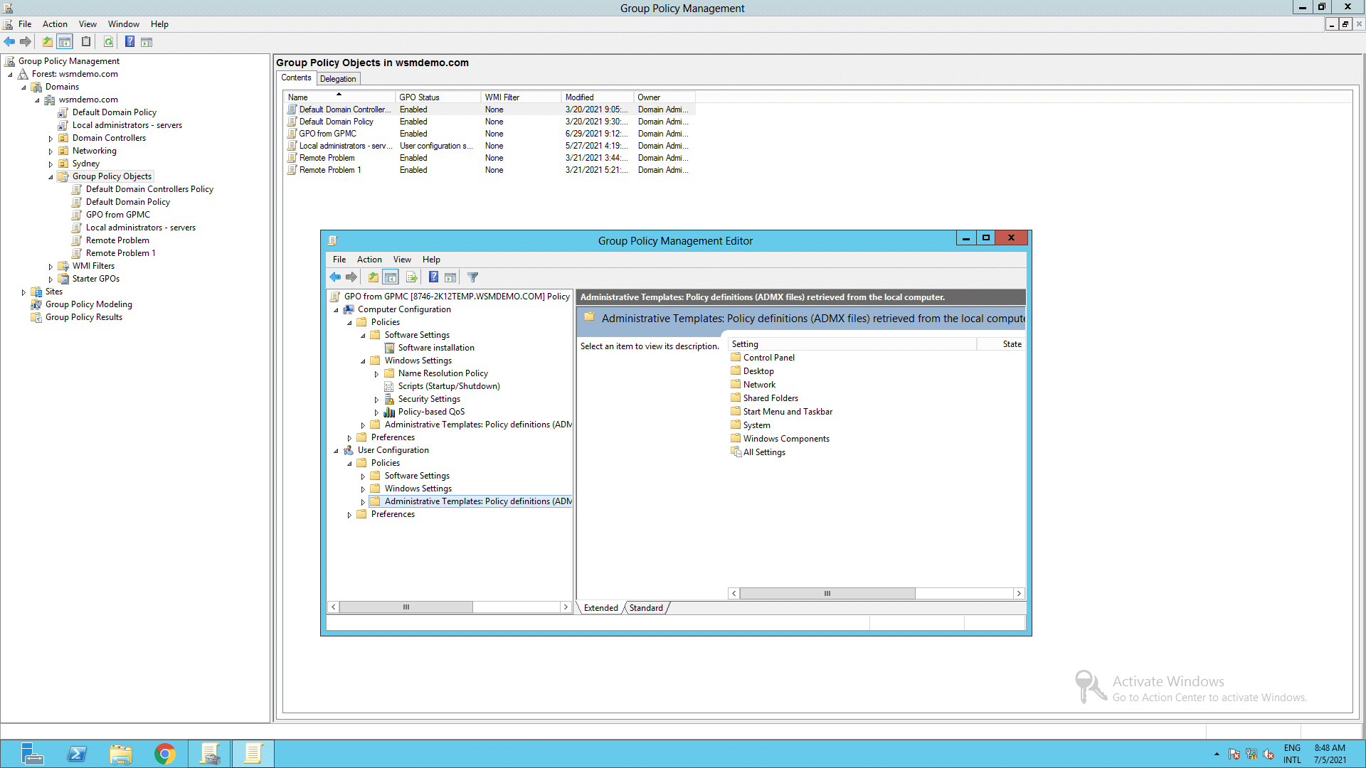The height and width of the screenshot is (768, 1366).
Task: Toggle console tree icon in Policy Editor toolbar
Action: pos(391,277)
